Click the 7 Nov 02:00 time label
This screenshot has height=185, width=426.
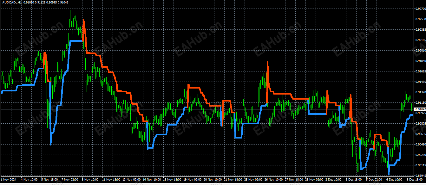click(x=70, y=179)
